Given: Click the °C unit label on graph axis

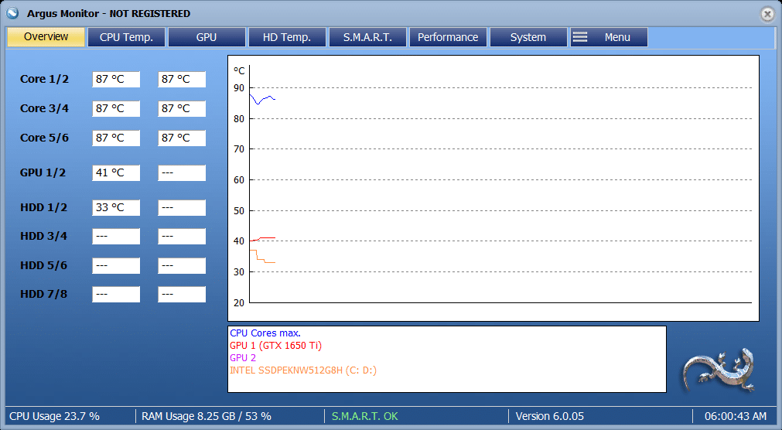Looking at the screenshot, I should tap(239, 71).
